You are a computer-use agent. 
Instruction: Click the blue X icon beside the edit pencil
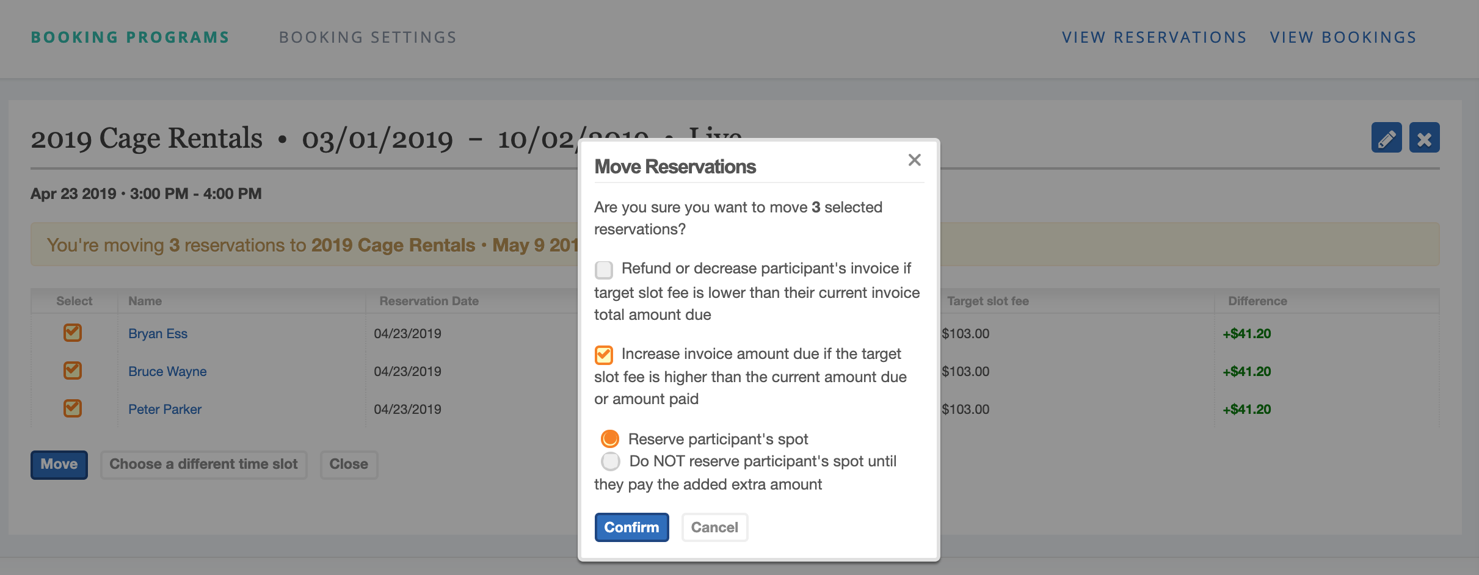tap(1424, 137)
